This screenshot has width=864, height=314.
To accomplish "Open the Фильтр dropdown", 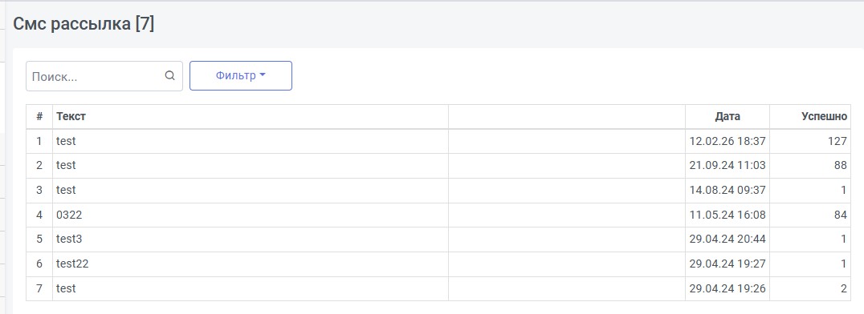I will coord(241,76).
